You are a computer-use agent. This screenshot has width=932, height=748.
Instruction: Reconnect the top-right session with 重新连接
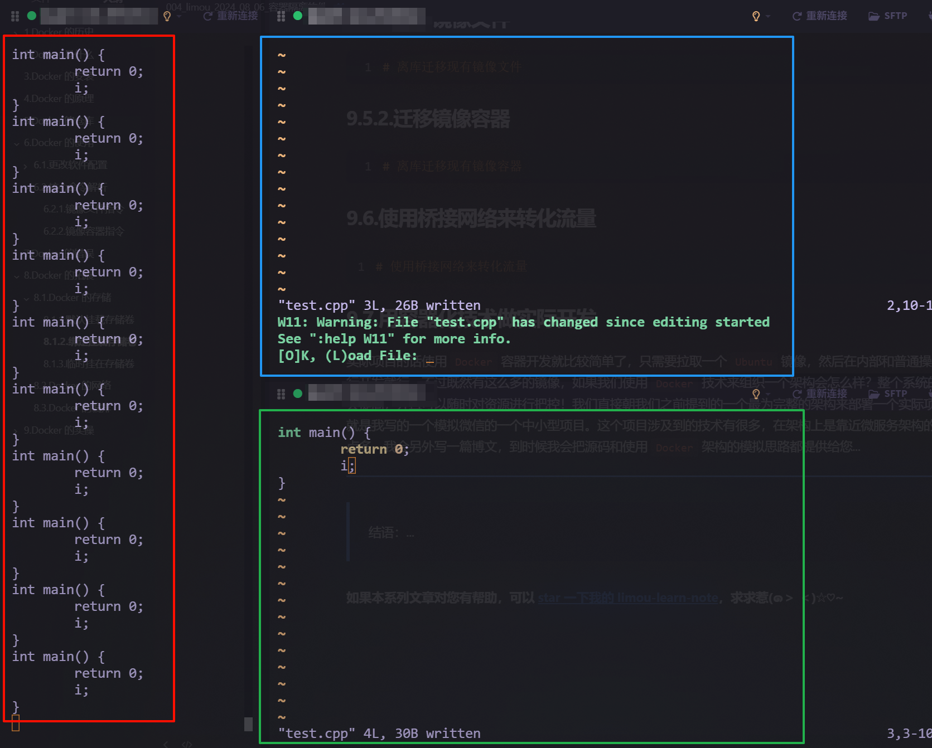pos(819,16)
